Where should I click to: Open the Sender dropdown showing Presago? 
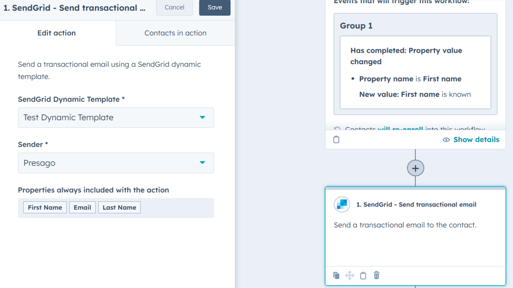tap(116, 163)
